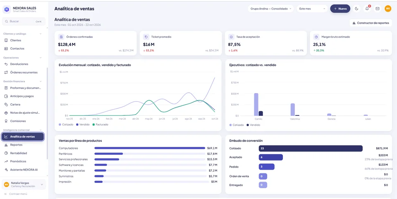397x199 pixels.
Task: Open the Clientes sidebar icon
Action: pos(6,40)
